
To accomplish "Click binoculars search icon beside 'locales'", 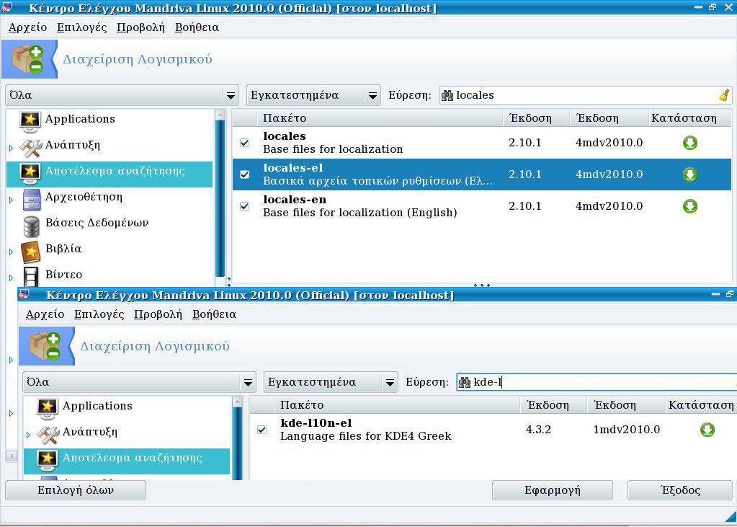I will click(x=447, y=95).
